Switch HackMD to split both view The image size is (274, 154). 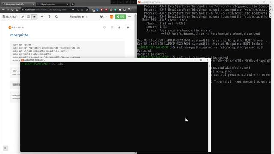pyautogui.click(x=28, y=17)
